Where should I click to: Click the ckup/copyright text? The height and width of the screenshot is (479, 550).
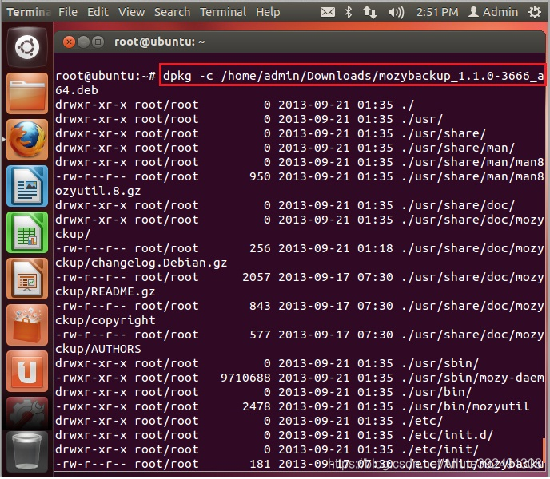(x=106, y=321)
